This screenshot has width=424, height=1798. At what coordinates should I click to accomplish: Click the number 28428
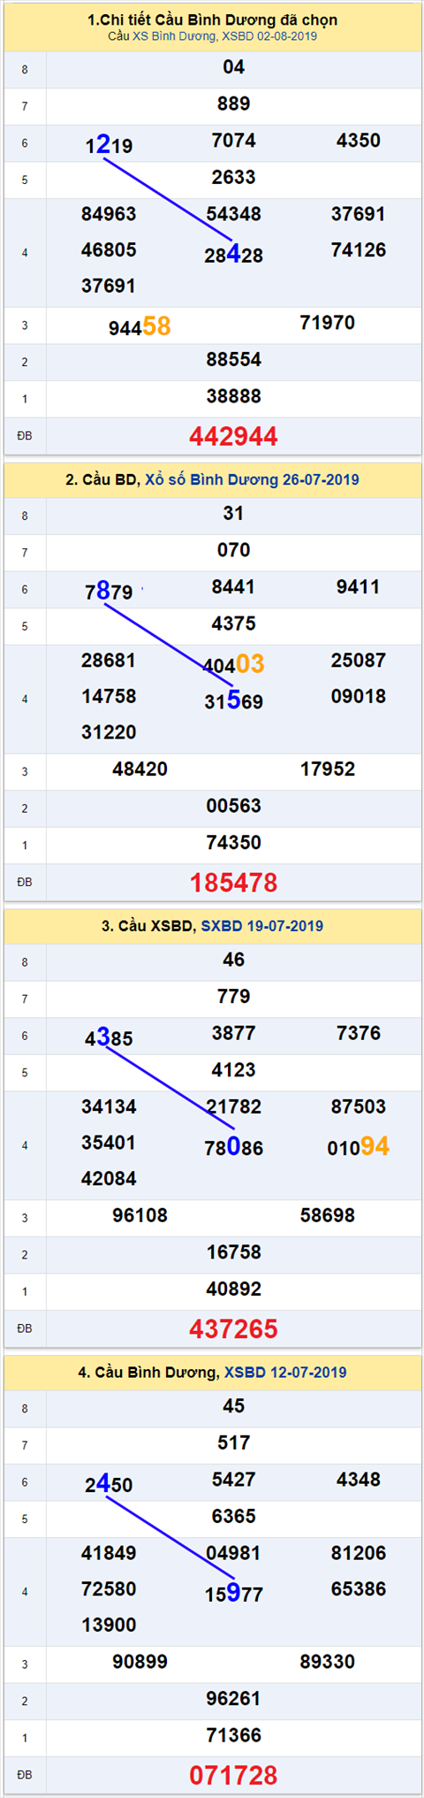point(233,255)
